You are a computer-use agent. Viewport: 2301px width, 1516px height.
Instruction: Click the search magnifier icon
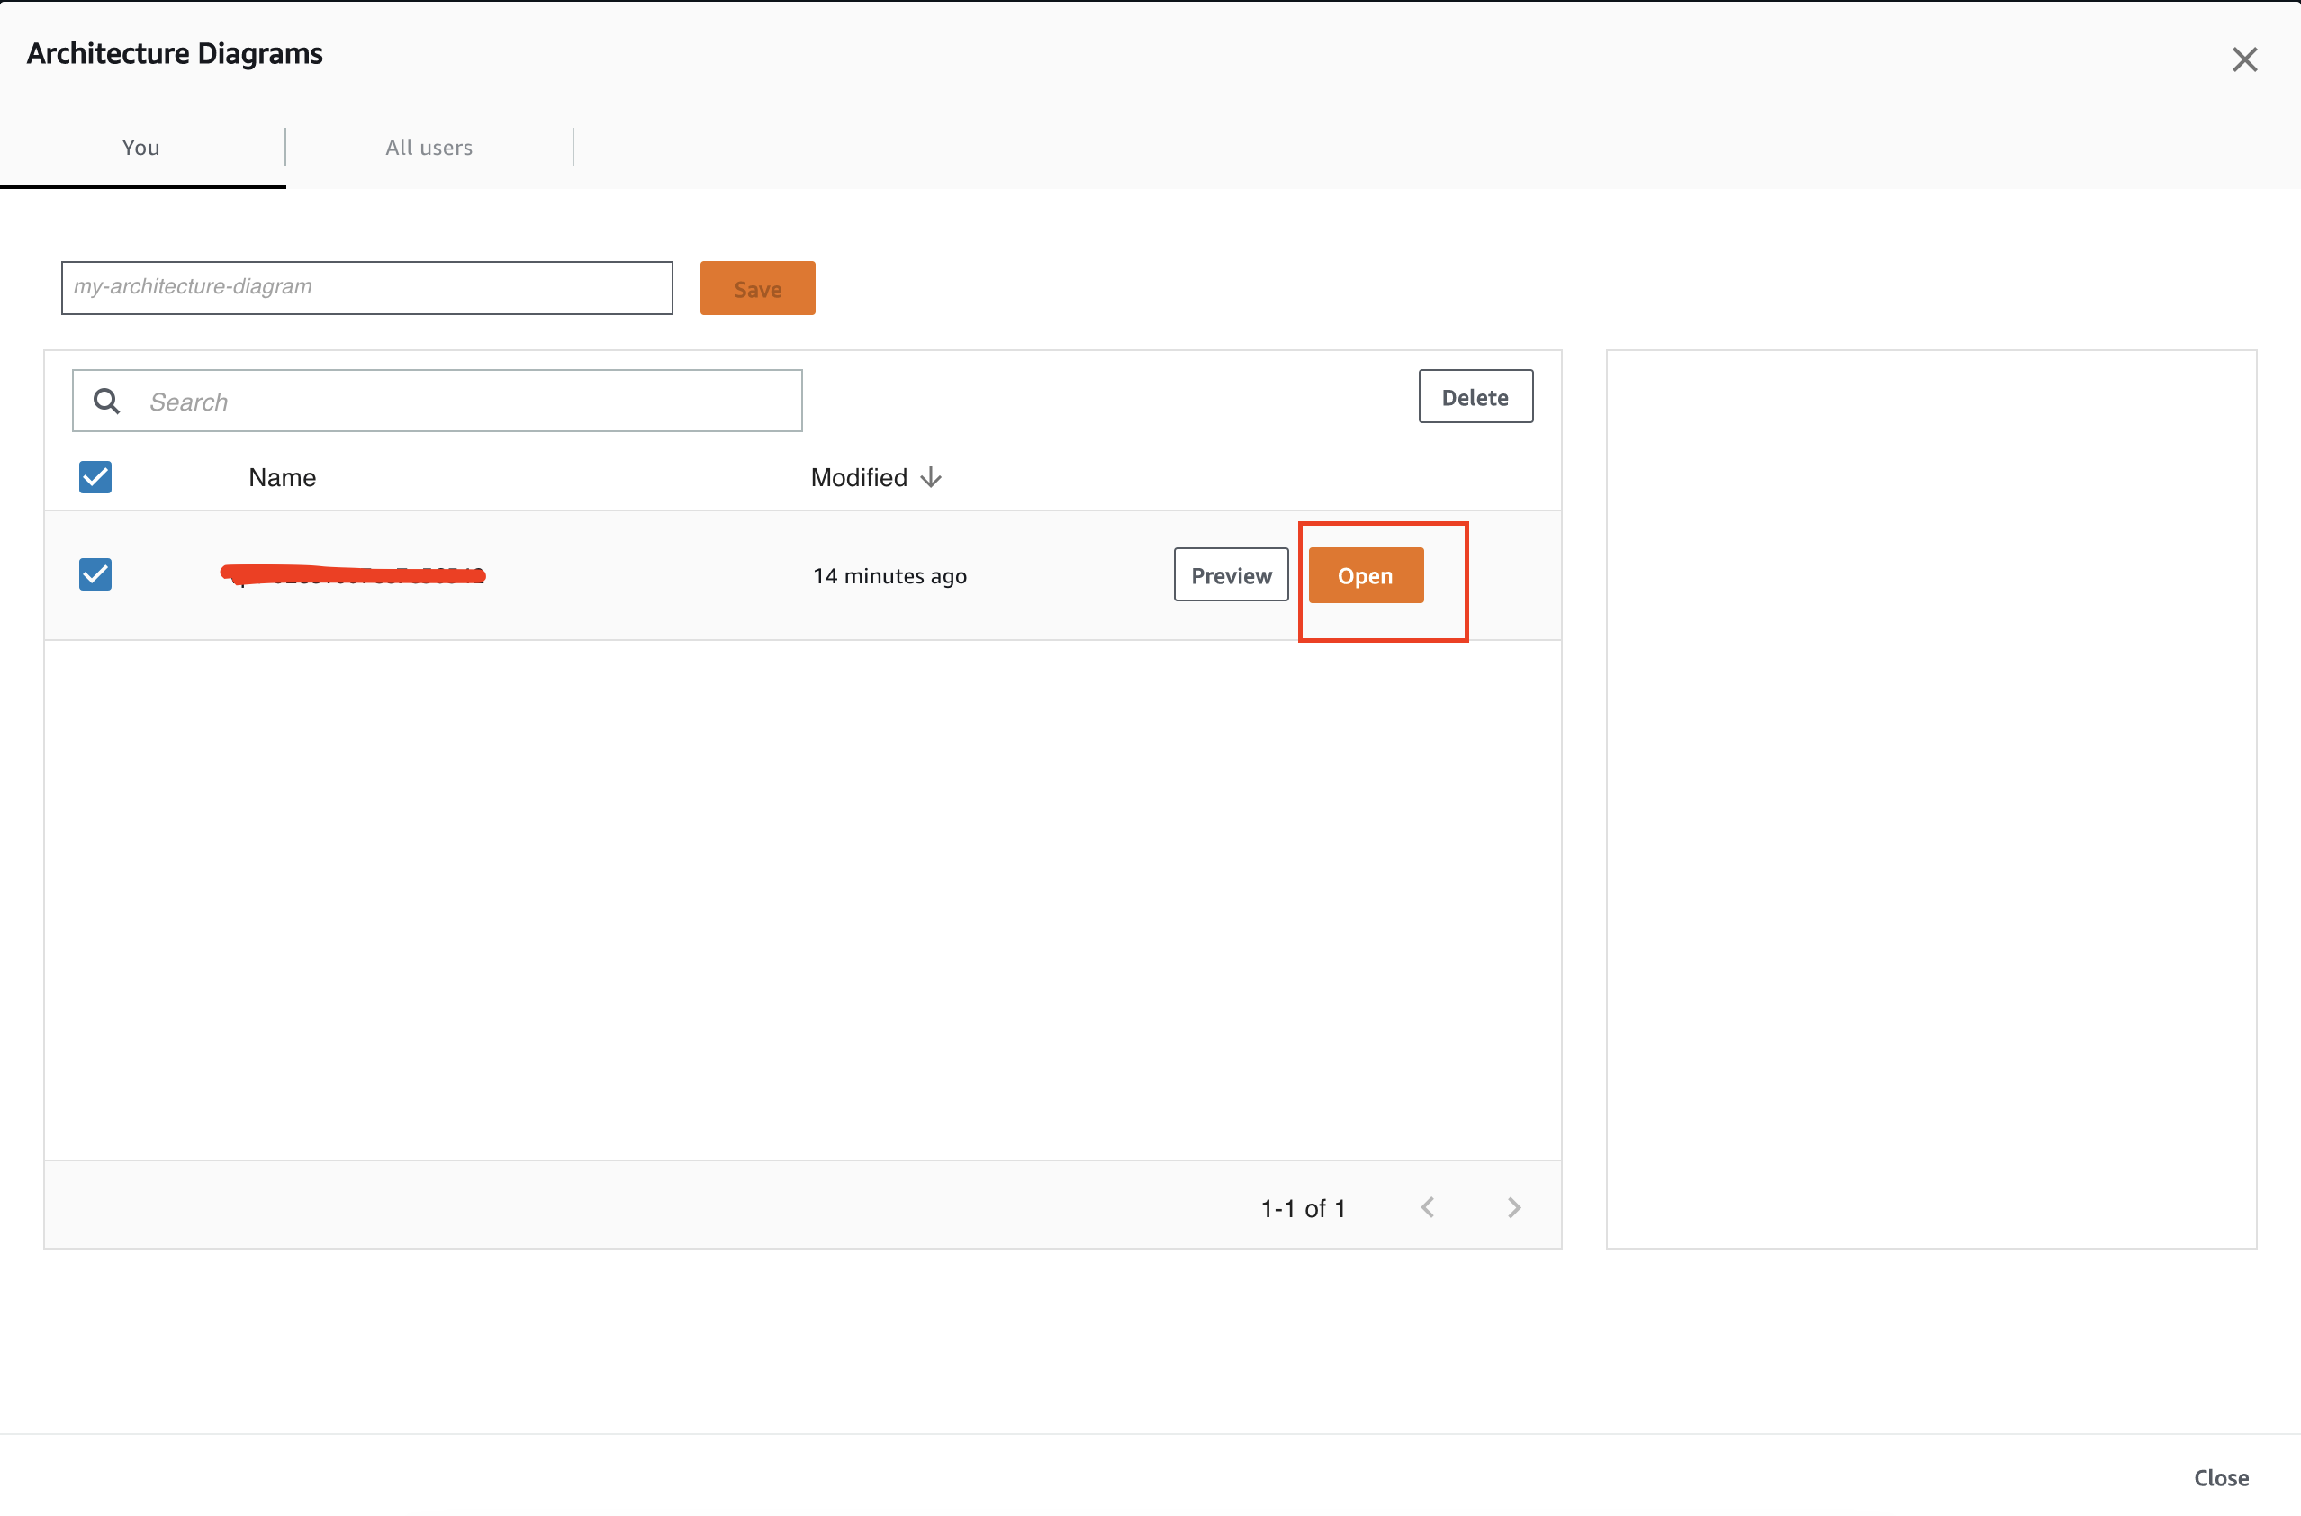[x=105, y=400]
